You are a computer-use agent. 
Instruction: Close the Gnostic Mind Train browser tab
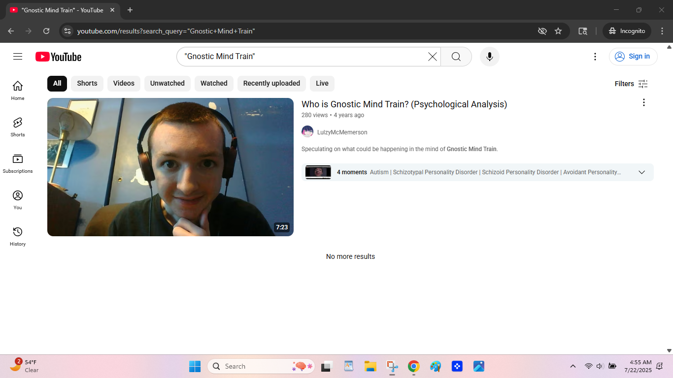[112, 10]
